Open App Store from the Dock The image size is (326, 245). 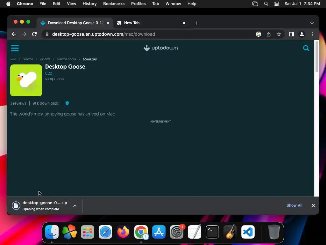pyautogui.click(x=159, y=232)
